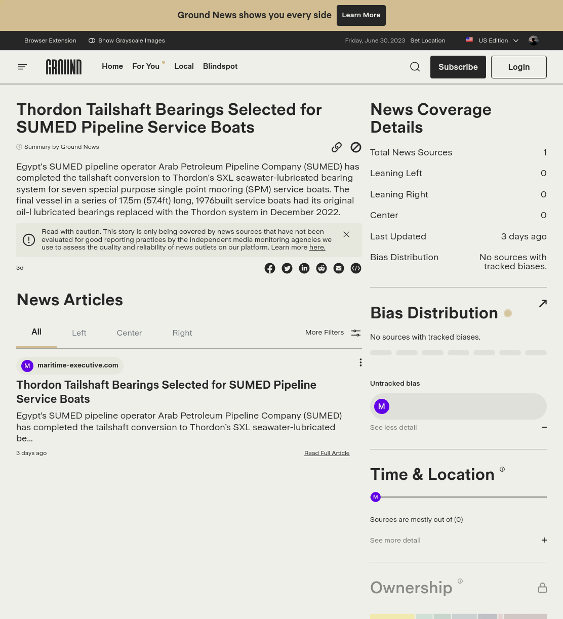Viewport: 563px width, 619px height.
Task: Open the Browser Extension link
Action: 50,40
